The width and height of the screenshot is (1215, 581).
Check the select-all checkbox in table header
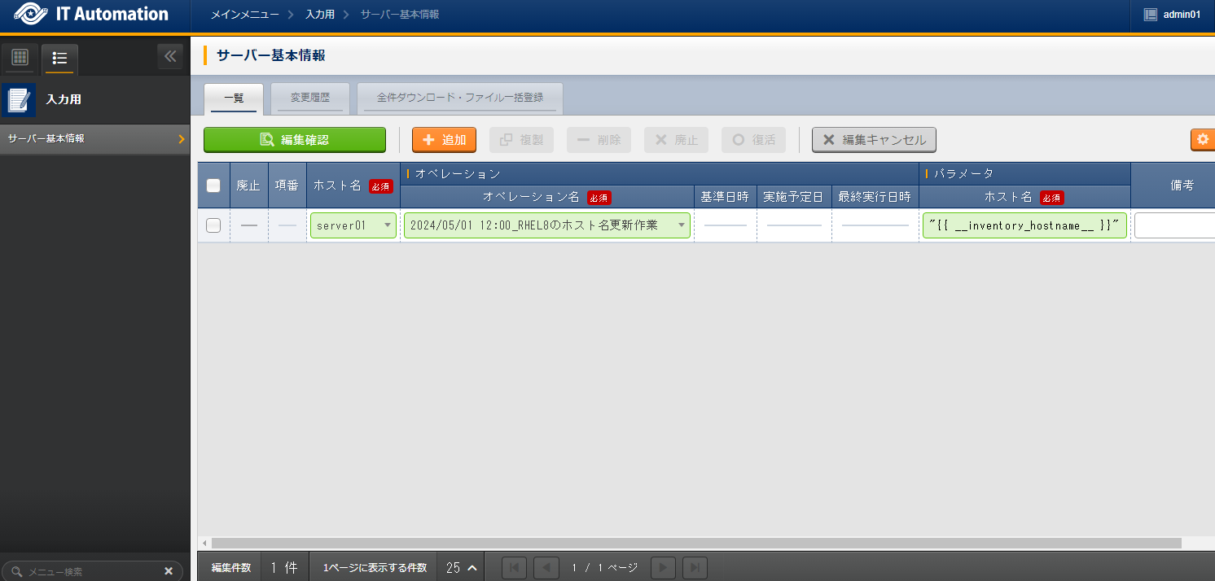pos(213,185)
